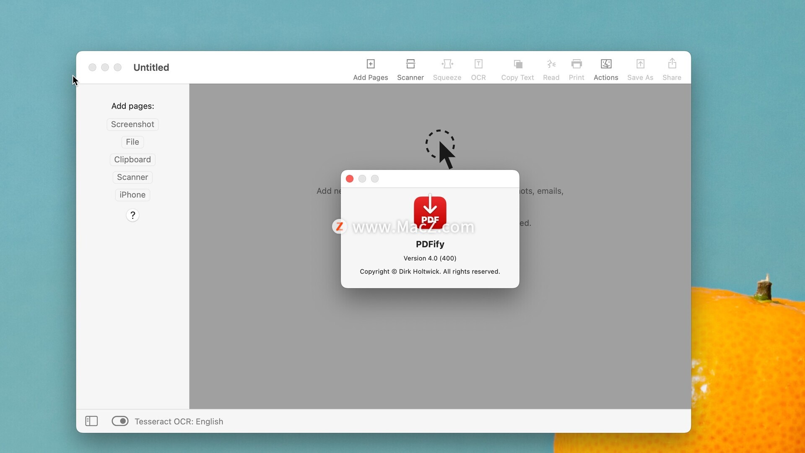805x453 pixels.
Task: Add pages from File button
Action: point(132,142)
